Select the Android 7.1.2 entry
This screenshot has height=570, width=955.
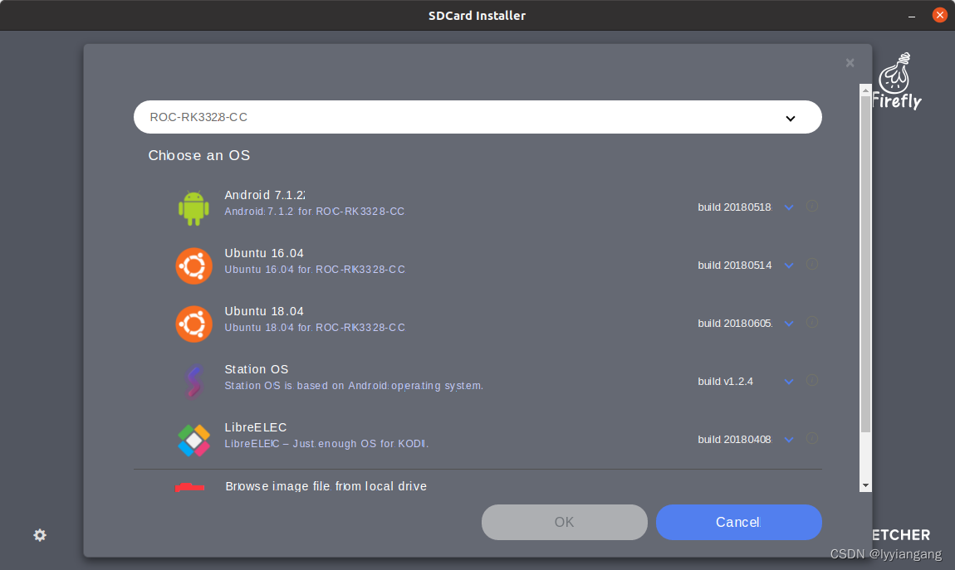point(477,207)
